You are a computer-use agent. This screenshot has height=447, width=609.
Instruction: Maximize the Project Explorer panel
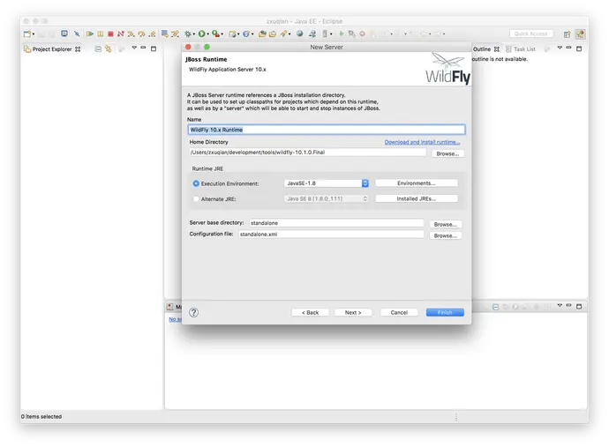click(x=154, y=48)
